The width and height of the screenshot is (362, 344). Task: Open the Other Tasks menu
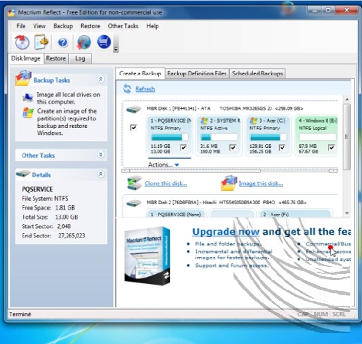(x=123, y=26)
